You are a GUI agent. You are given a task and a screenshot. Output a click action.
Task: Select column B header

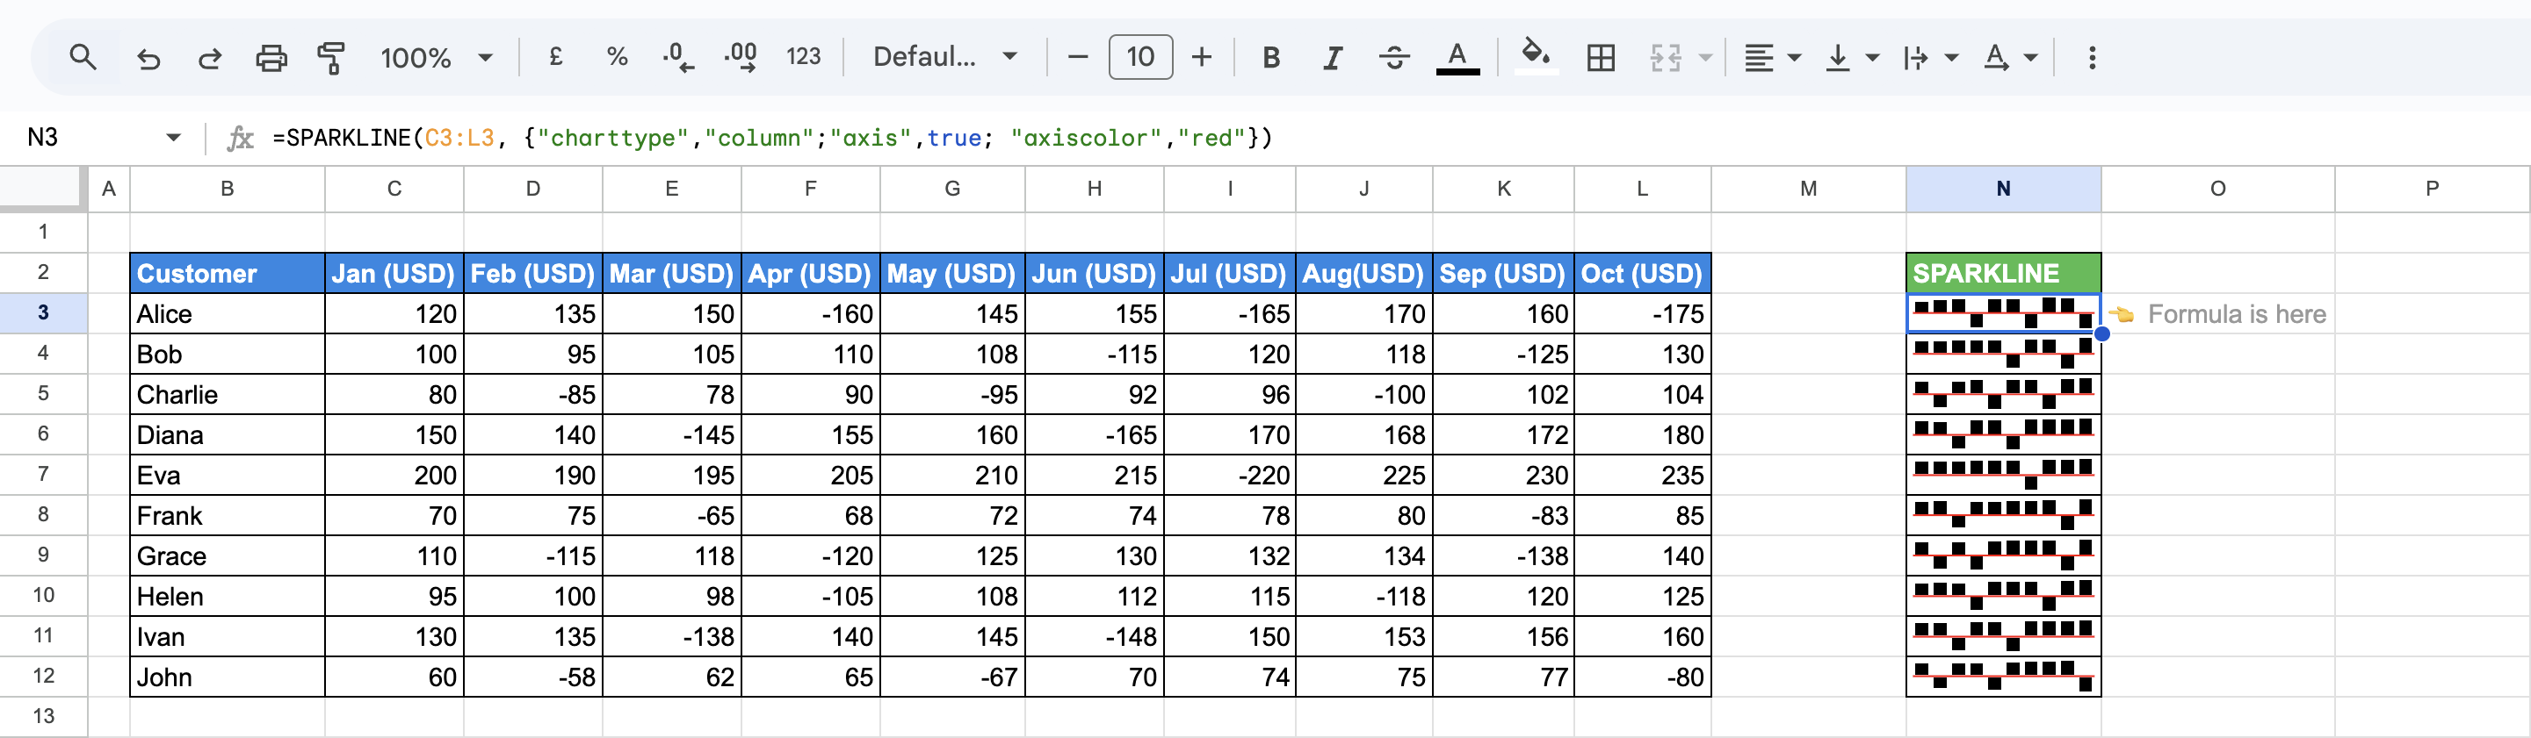click(227, 190)
